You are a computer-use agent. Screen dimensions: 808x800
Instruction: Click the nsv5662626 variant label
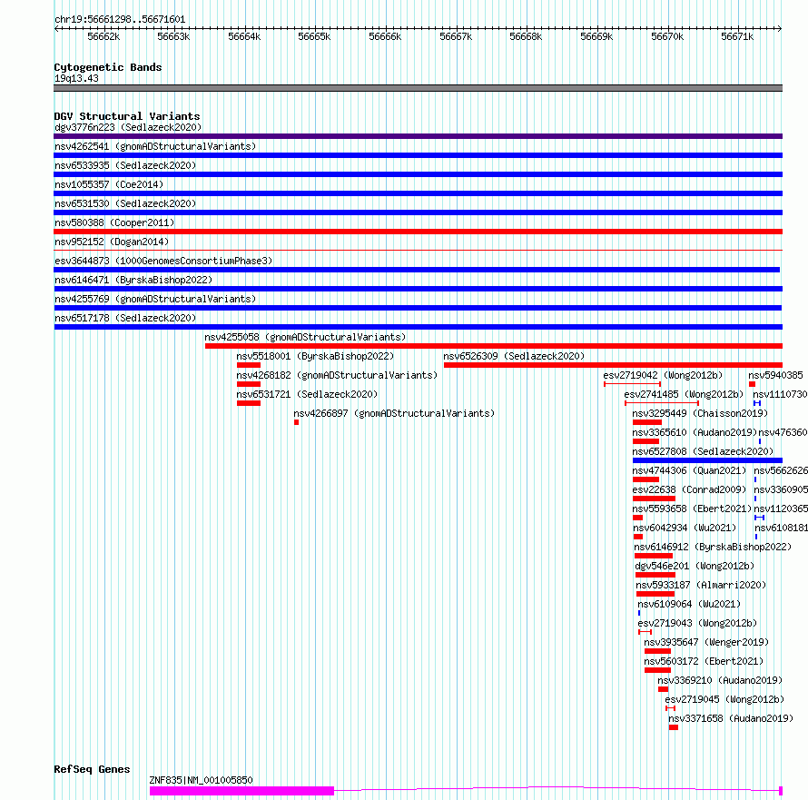pos(780,470)
